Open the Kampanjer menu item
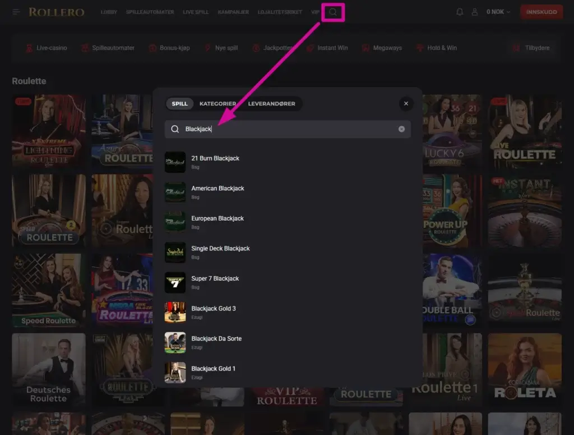This screenshot has height=435, width=574. click(233, 12)
